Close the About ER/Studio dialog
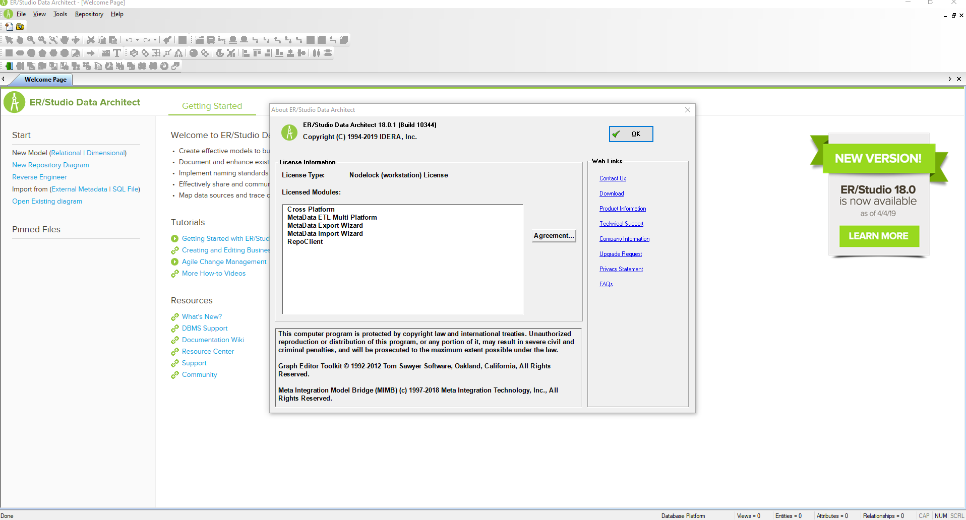The height and width of the screenshot is (520, 966). [x=688, y=110]
